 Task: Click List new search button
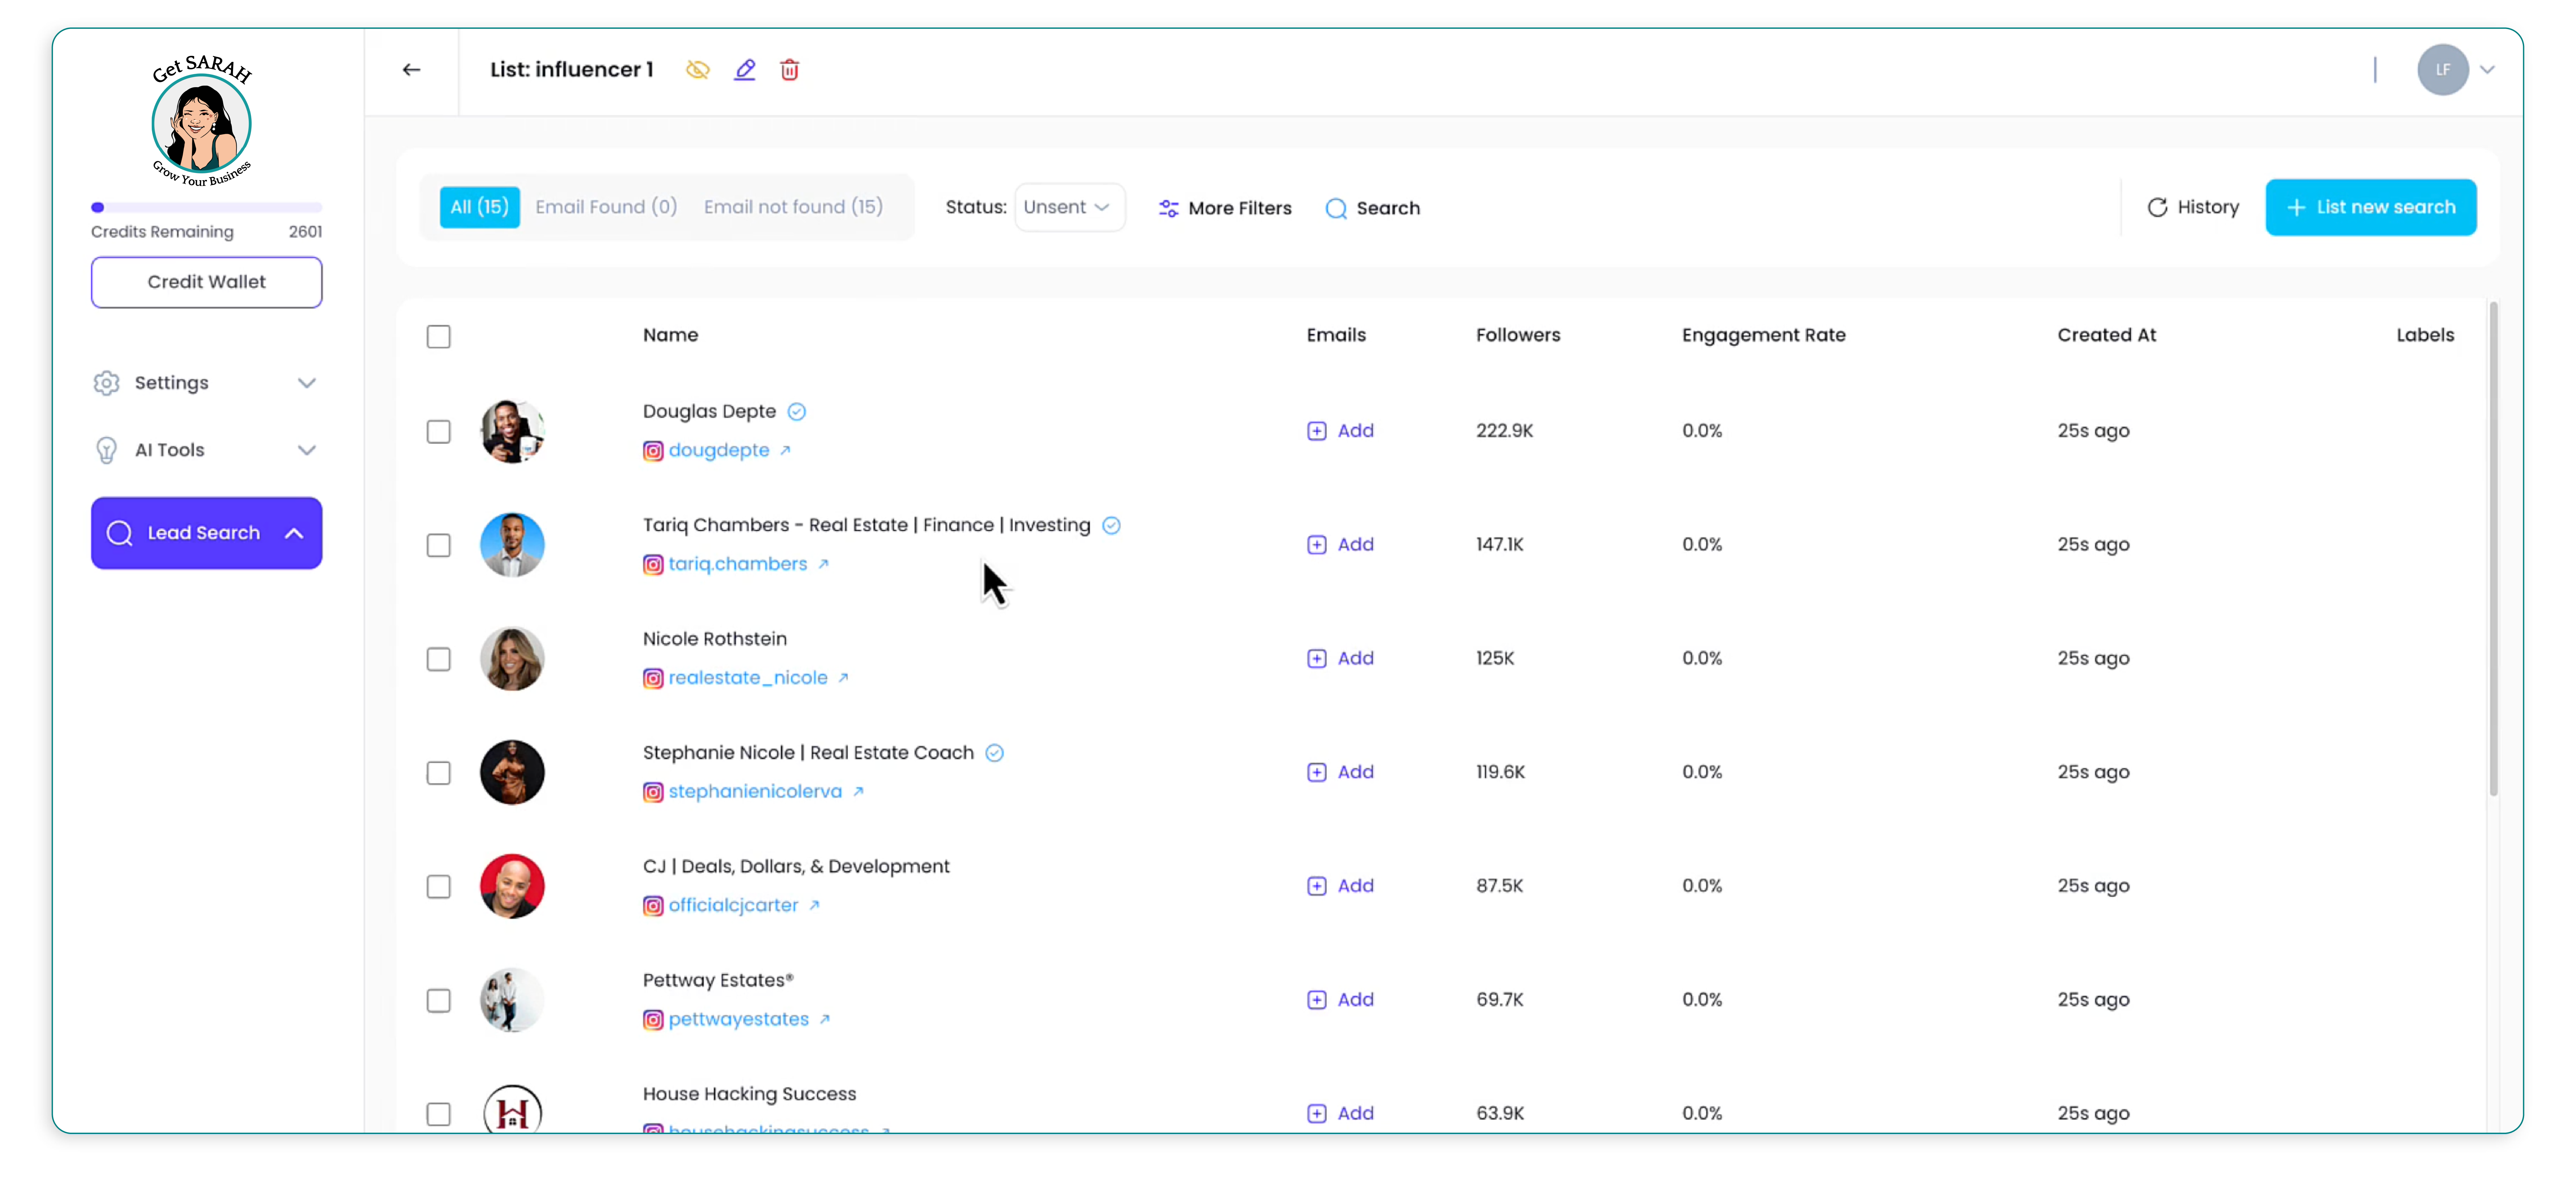click(x=2371, y=207)
